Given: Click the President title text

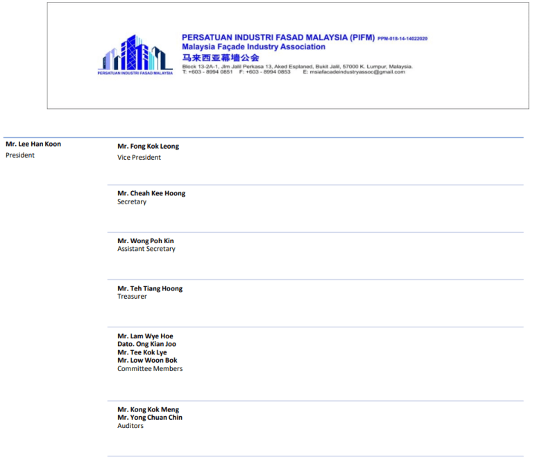Looking at the screenshot, I should tap(20, 156).
